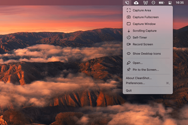The height and width of the screenshot is (125, 188).
Task: Click the pin icon for Pin to Screen
Action: point(129,70)
